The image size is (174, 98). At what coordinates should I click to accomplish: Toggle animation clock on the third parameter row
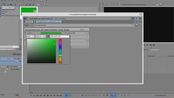(x=87, y=40)
